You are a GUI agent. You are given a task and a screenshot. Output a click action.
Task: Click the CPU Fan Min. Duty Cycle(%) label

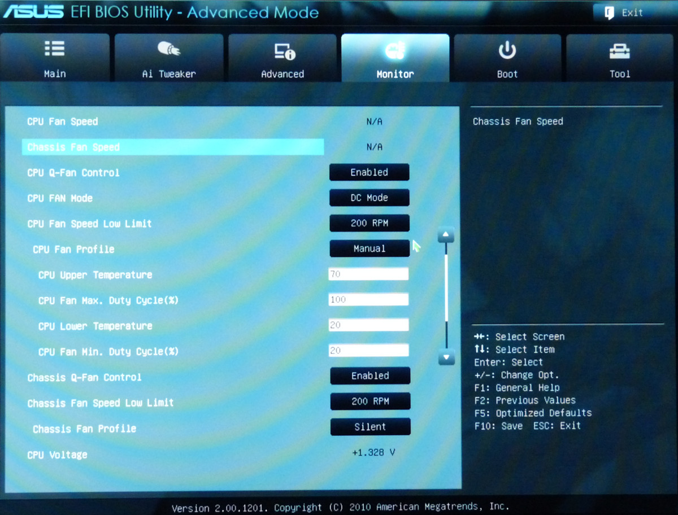(x=108, y=351)
